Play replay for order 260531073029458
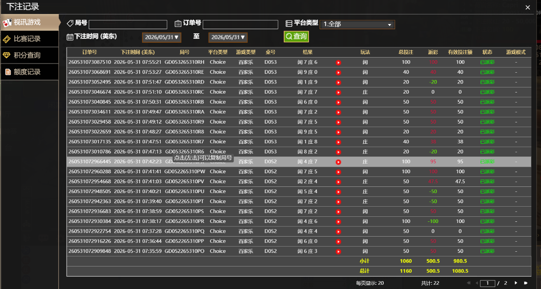The height and width of the screenshot is (289, 541). pyautogui.click(x=338, y=122)
